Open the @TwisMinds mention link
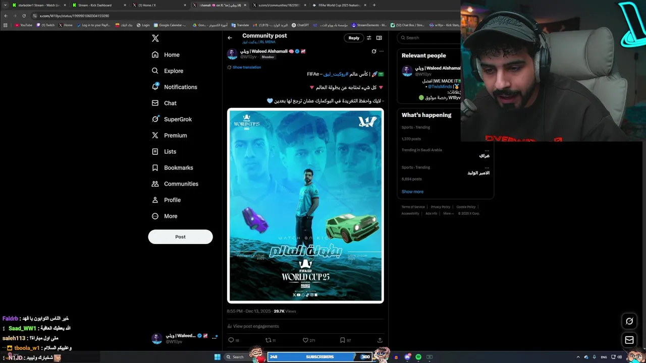Image resolution: width=646 pixels, height=363 pixels. pos(440,87)
